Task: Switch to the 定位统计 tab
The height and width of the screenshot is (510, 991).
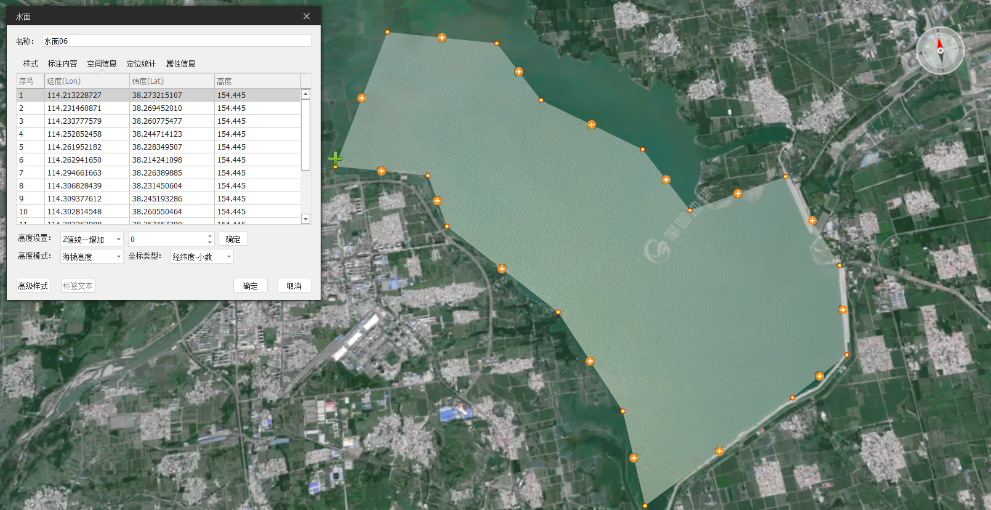Action: point(141,63)
